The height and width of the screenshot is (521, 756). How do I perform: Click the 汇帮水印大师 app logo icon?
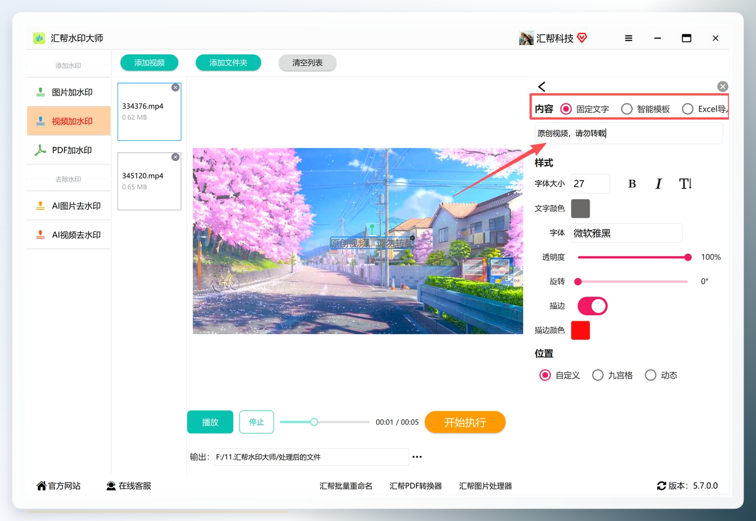39,38
